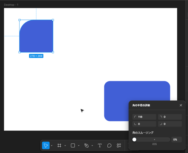Click the 278 × 269 size label
The height and width of the screenshot is (153, 188).
tap(36, 56)
